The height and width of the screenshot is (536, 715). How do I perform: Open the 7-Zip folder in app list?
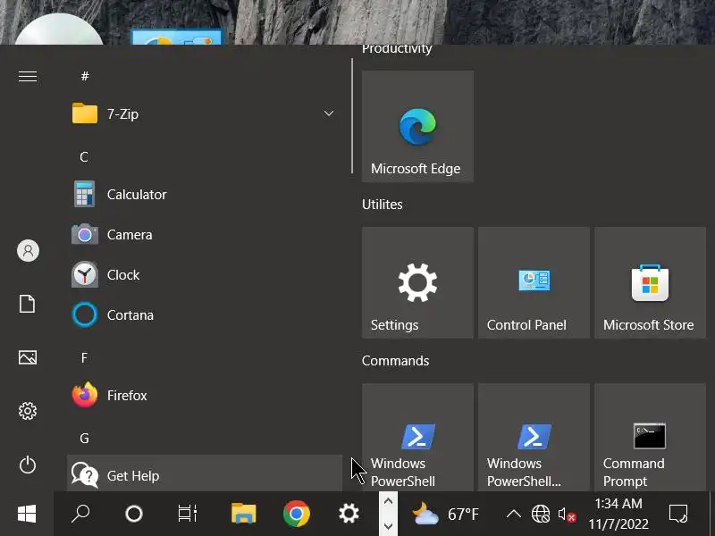point(205,114)
